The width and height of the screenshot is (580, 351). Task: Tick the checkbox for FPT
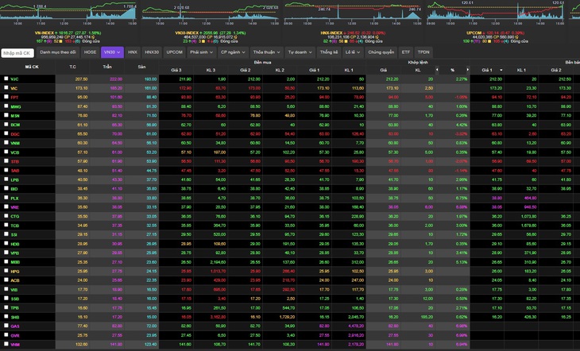tap(6, 97)
